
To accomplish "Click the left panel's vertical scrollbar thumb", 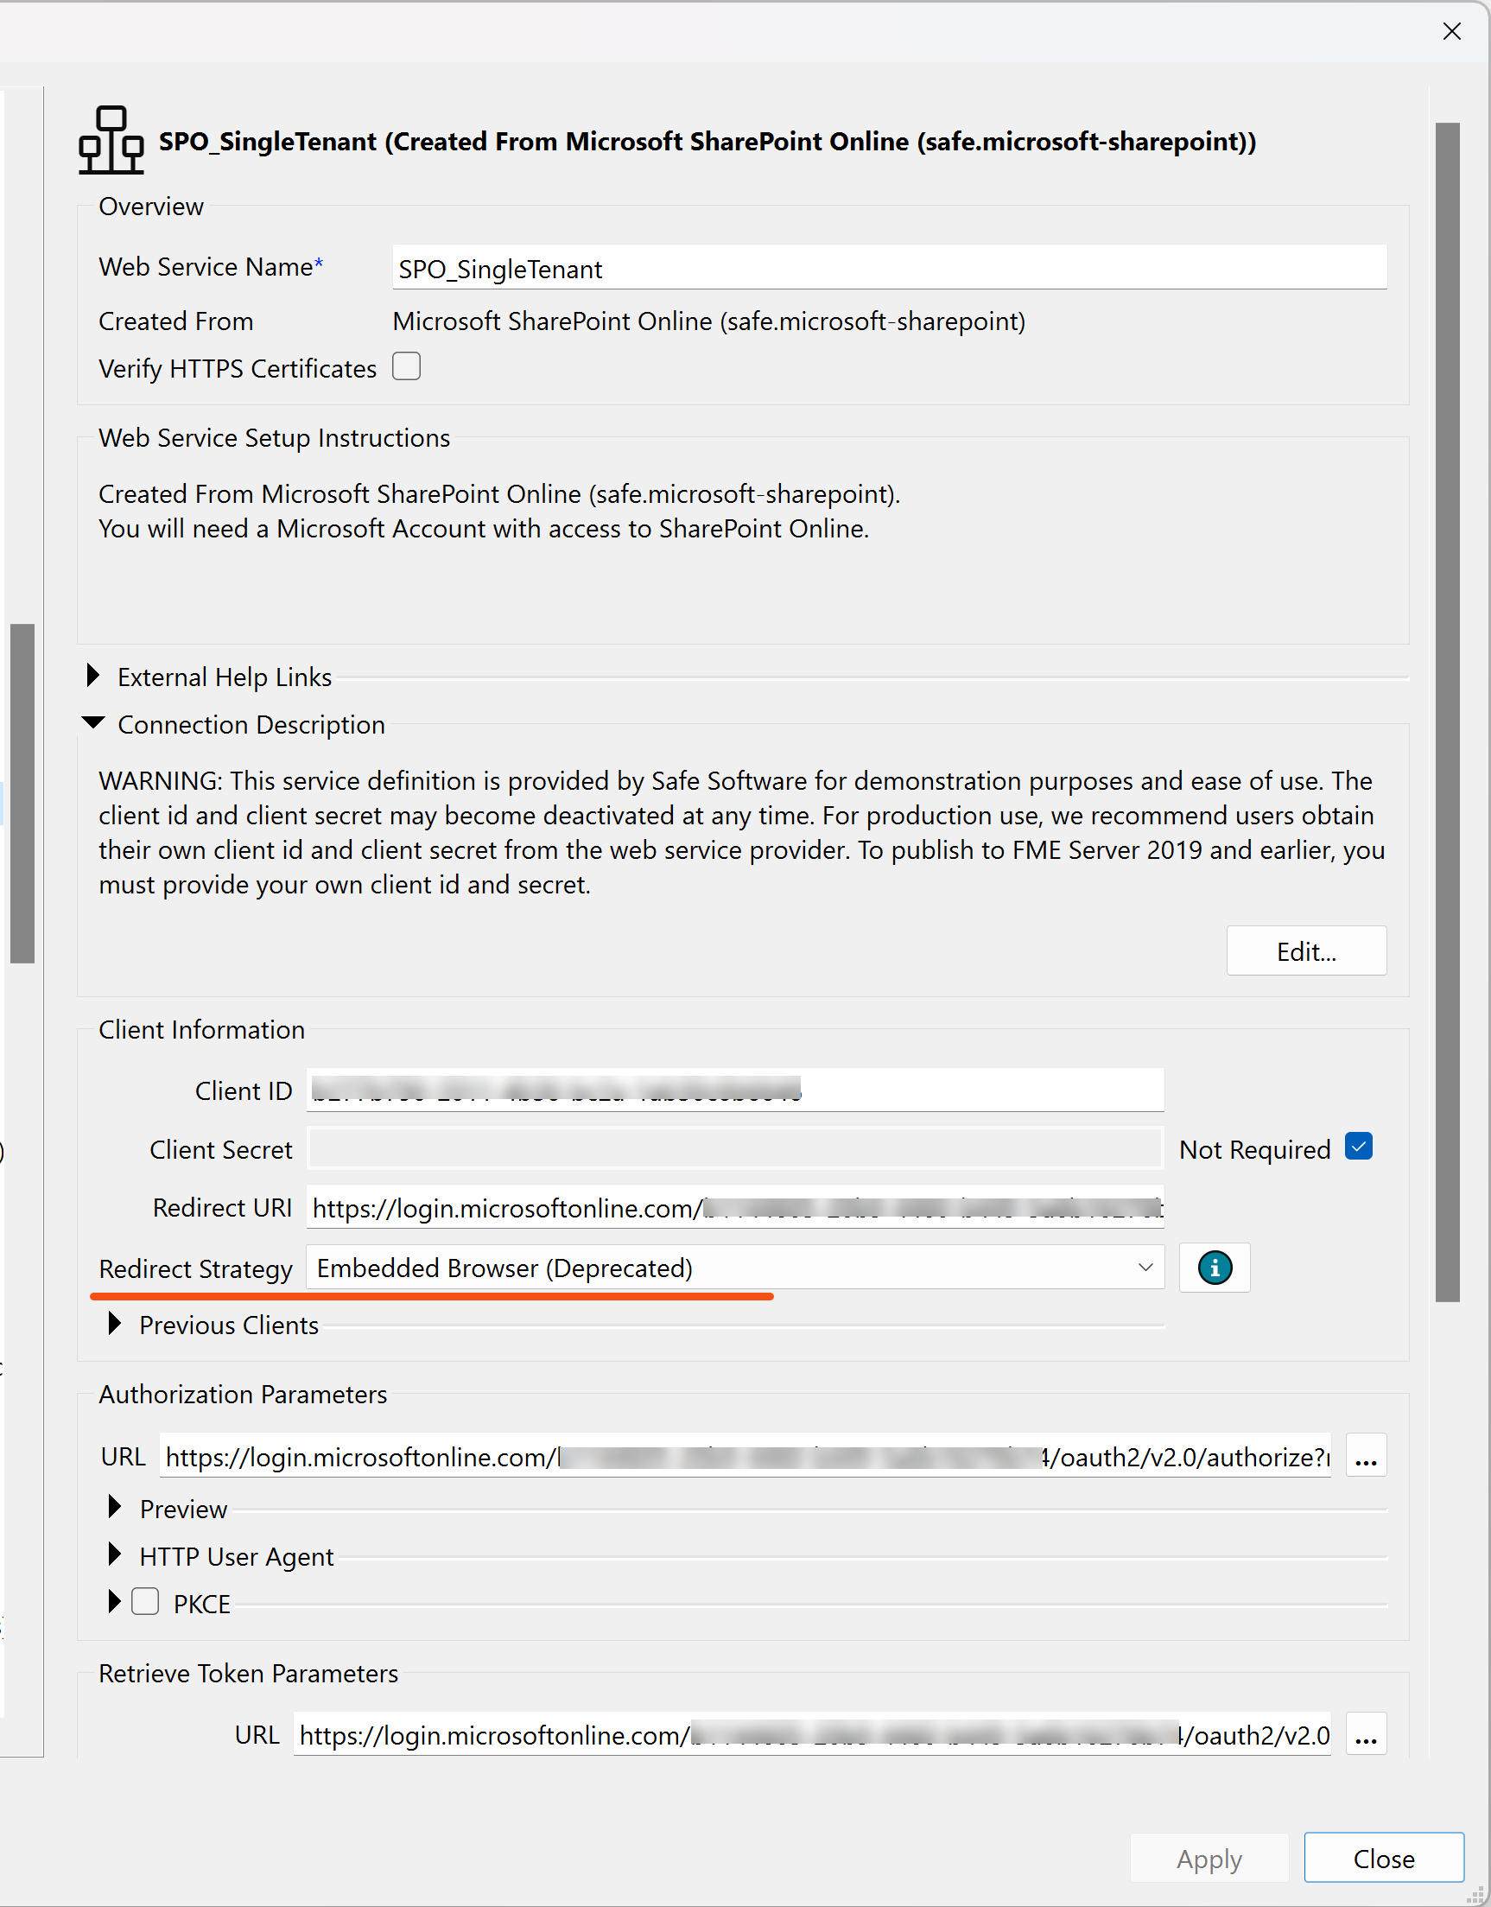I will tap(22, 793).
